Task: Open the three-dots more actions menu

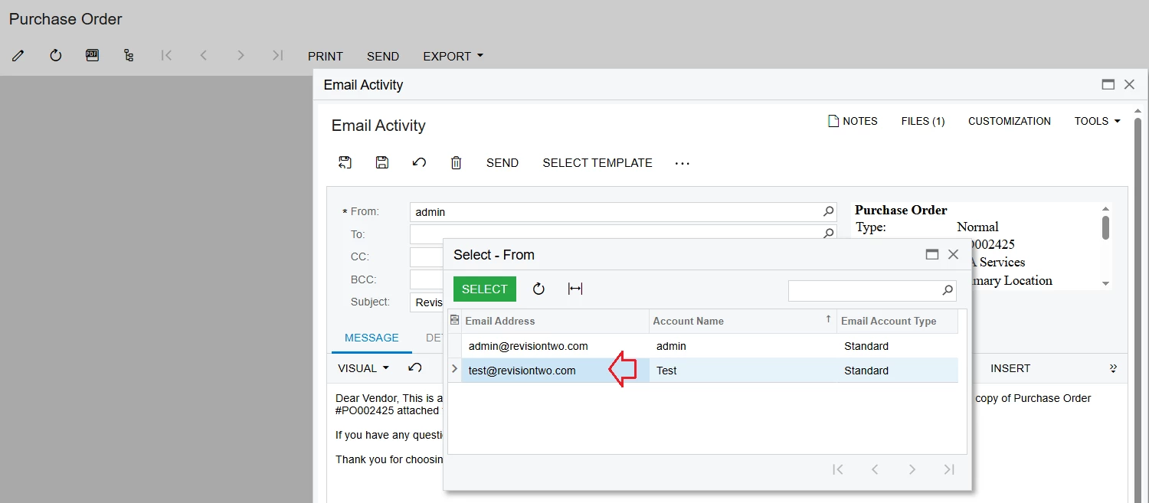Action: click(x=682, y=163)
